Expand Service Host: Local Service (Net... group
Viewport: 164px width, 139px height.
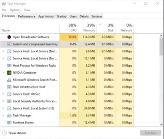pos(3,51)
